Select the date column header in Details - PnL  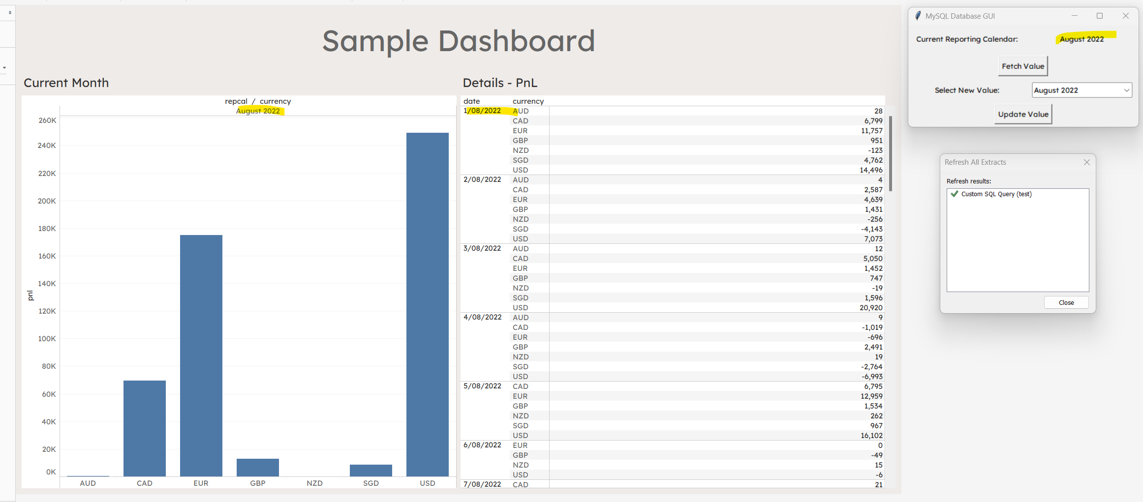point(472,101)
